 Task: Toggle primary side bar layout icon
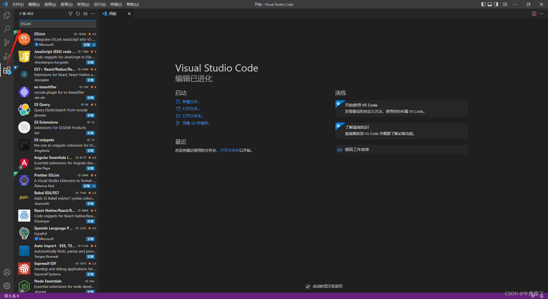(x=483, y=4)
